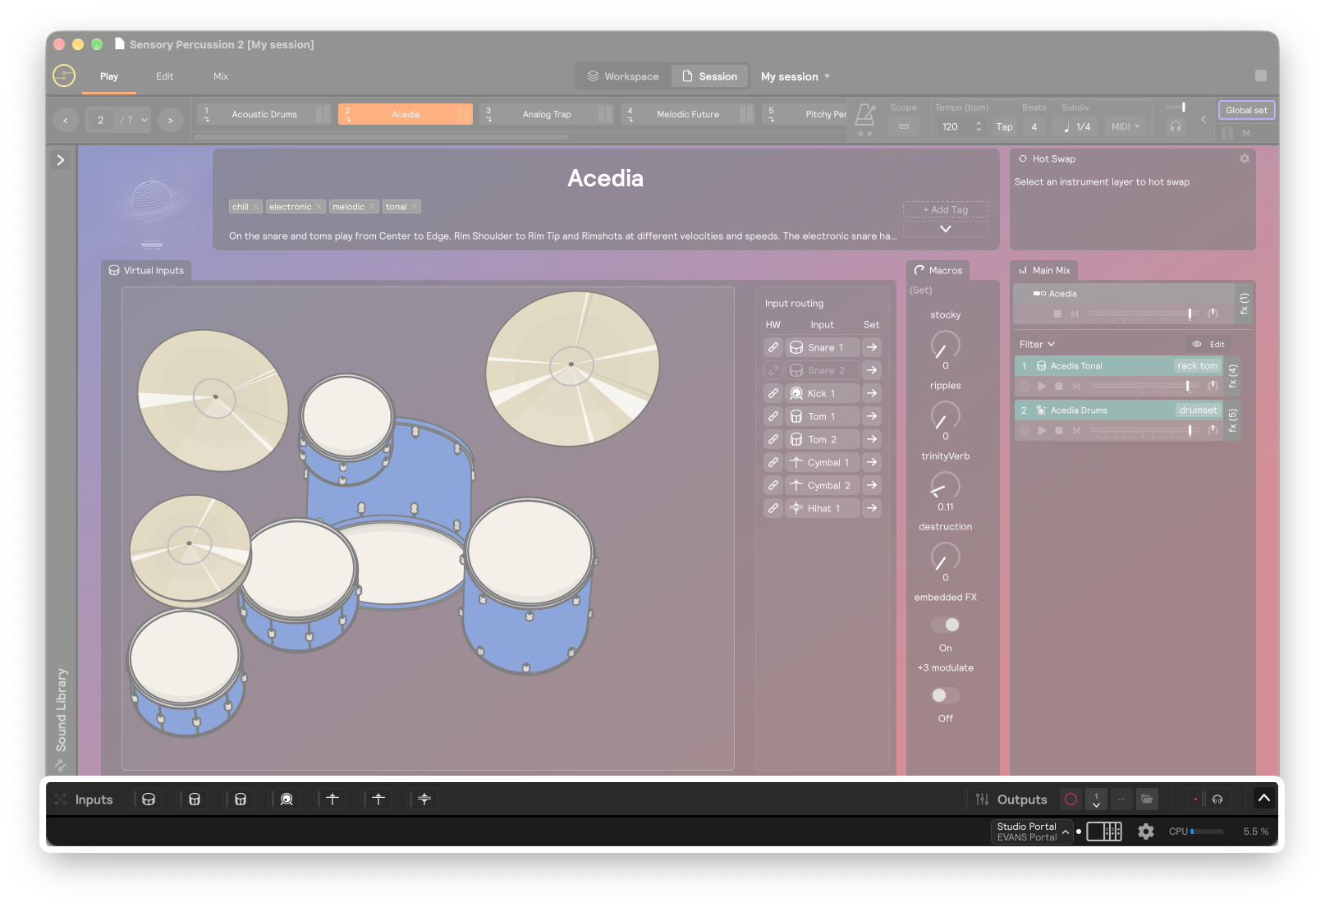
Task: Open the folder icon in the Outputs bar
Action: coord(1147,799)
